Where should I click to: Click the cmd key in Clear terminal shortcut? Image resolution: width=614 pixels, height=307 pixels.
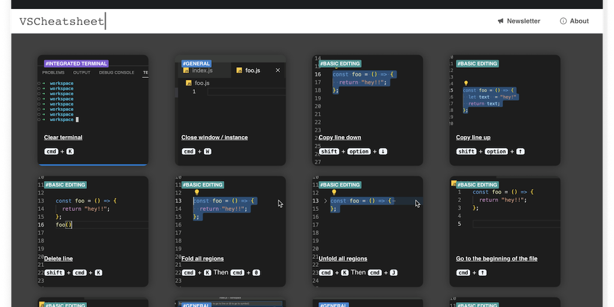point(52,152)
